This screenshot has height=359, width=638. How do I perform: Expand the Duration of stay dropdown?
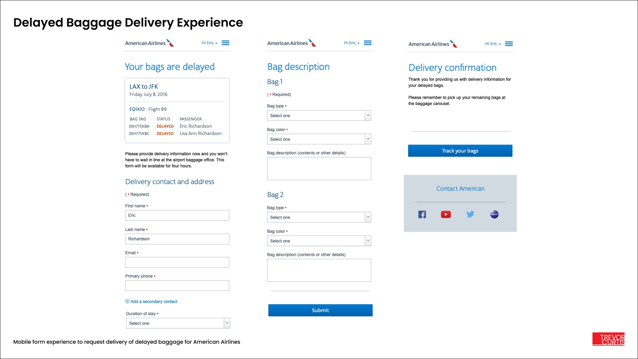click(x=178, y=323)
